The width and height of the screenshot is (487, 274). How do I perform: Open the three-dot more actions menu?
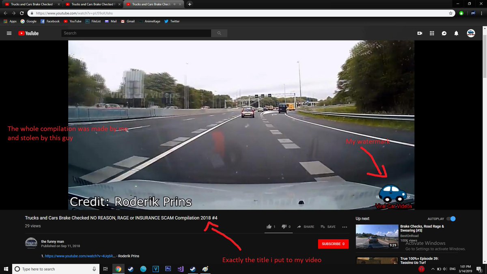click(x=345, y=227)
